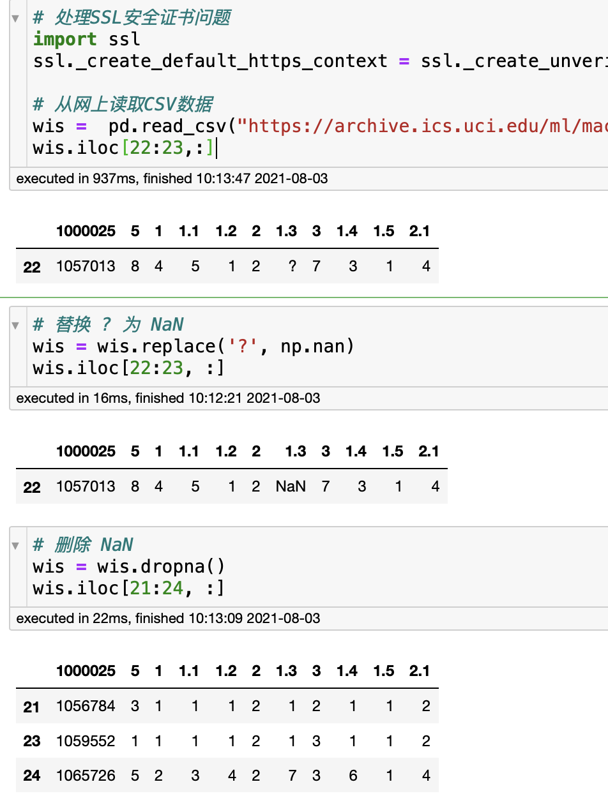Image resolution: width=608 pixels, height=812 pixels.
Task: Click the 1057013 value in first output table
Action: 86,266
